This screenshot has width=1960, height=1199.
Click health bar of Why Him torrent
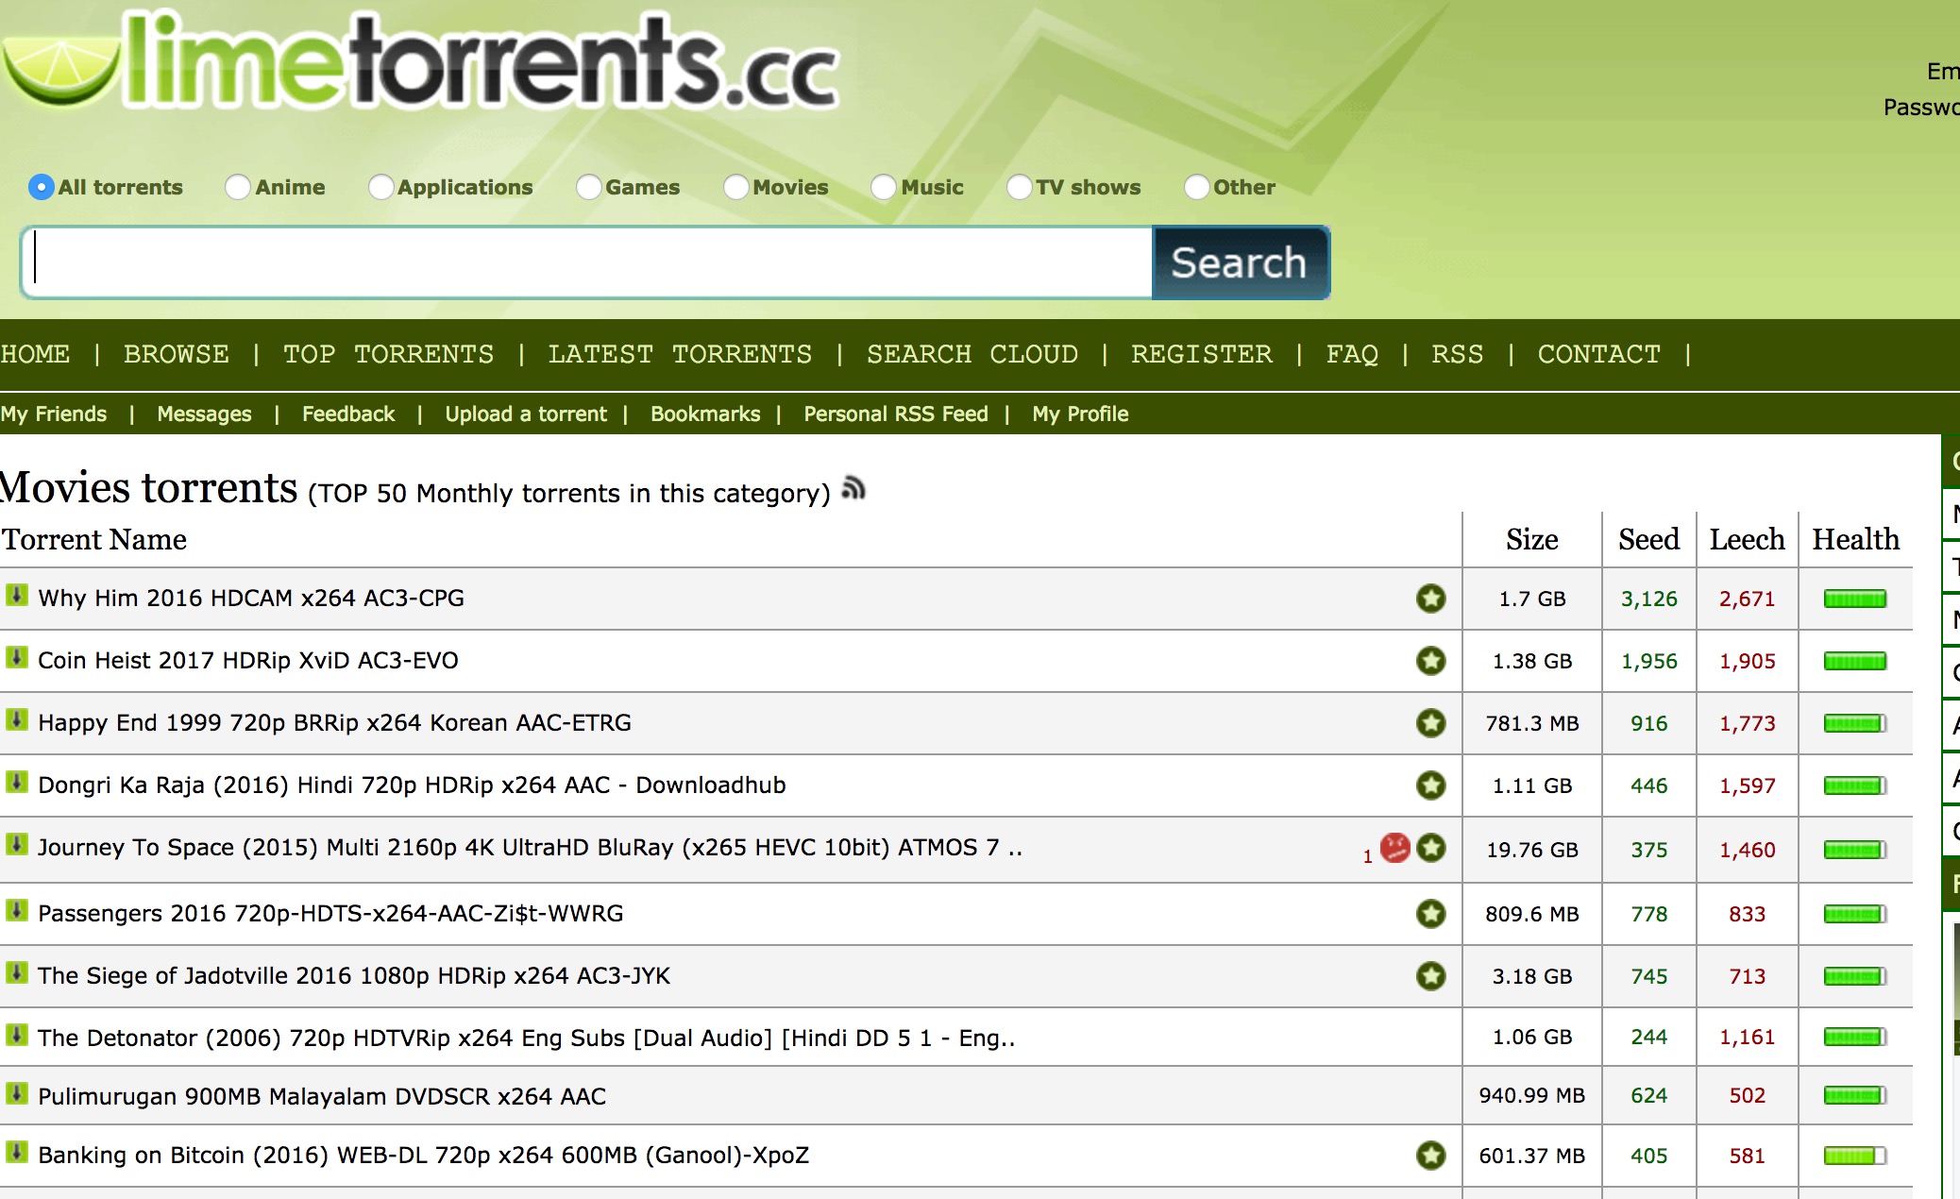(x=1854, y=599)
